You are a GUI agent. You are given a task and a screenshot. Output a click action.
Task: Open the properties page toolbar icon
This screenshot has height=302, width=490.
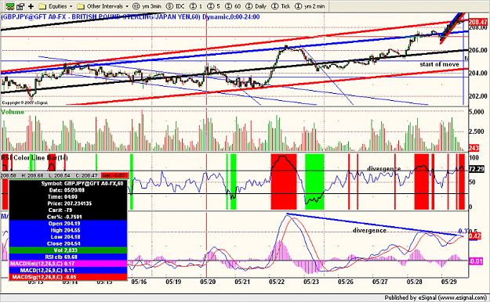point(20,6)
